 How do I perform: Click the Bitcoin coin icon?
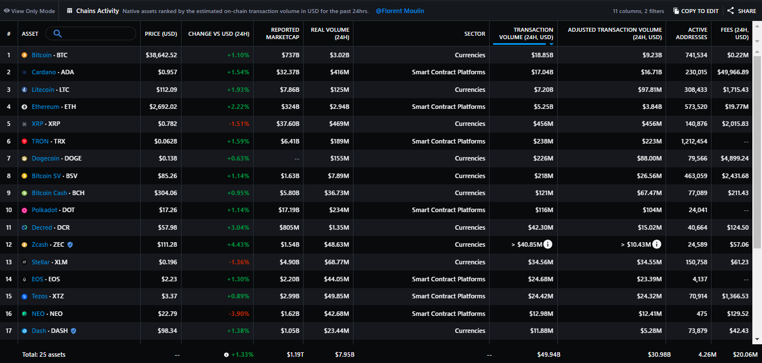point(24,55)
